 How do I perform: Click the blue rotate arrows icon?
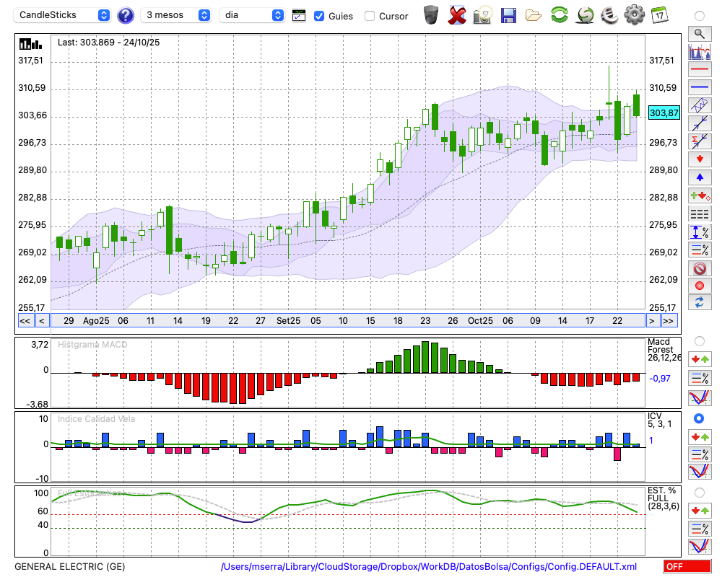pos(700,302)
